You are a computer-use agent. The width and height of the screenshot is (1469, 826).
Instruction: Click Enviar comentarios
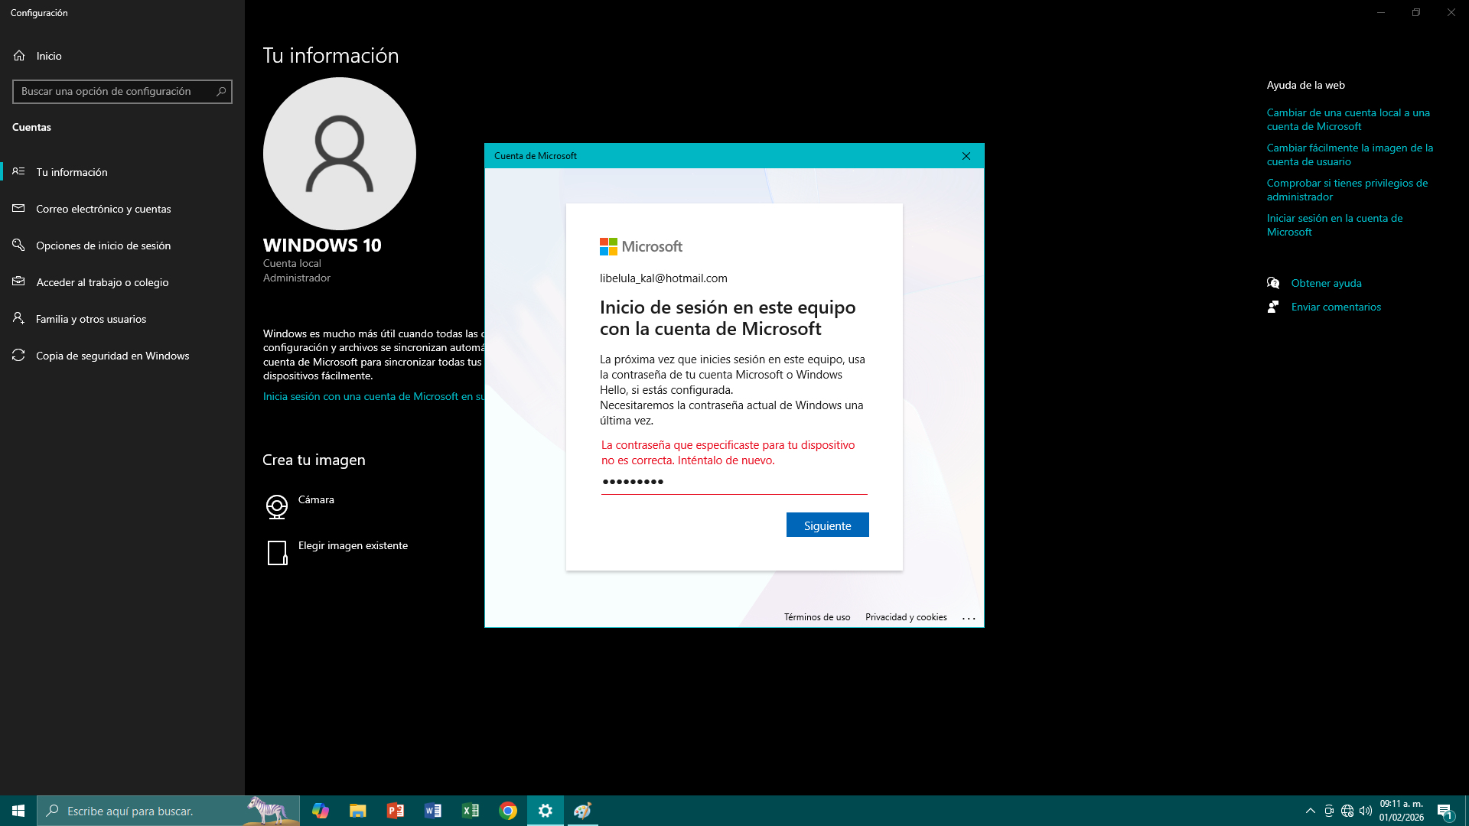tap(1336, 307)
